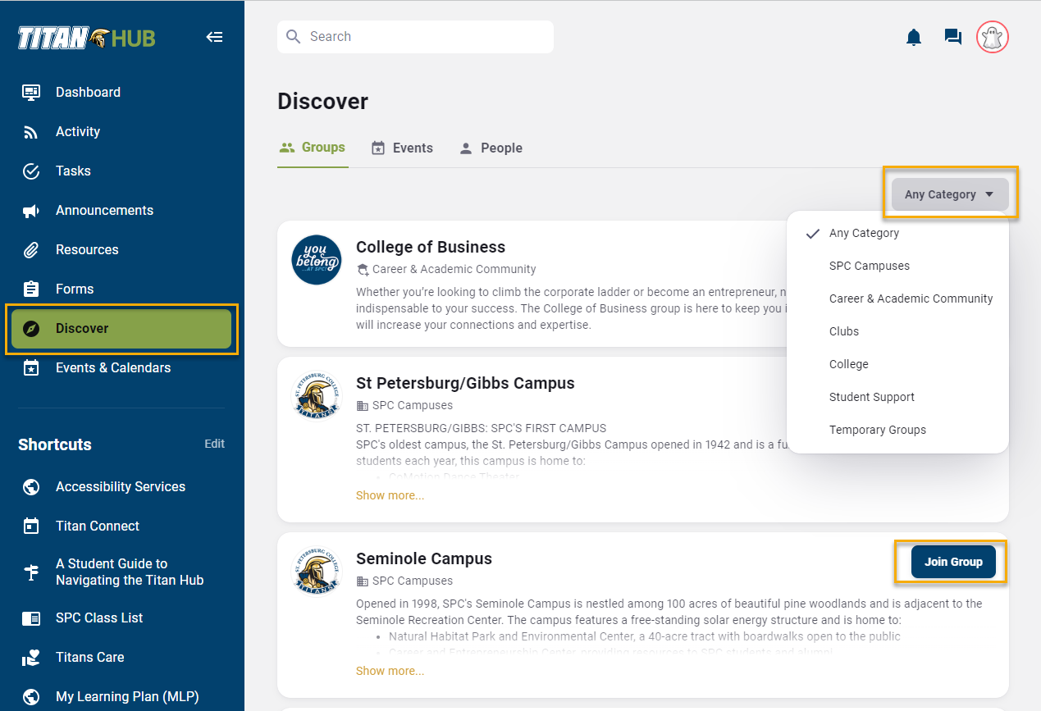Open Resources in the sidebar
Image resolution: width=1041 pixels, height=711 pixels.
click(x=121, y=249)
